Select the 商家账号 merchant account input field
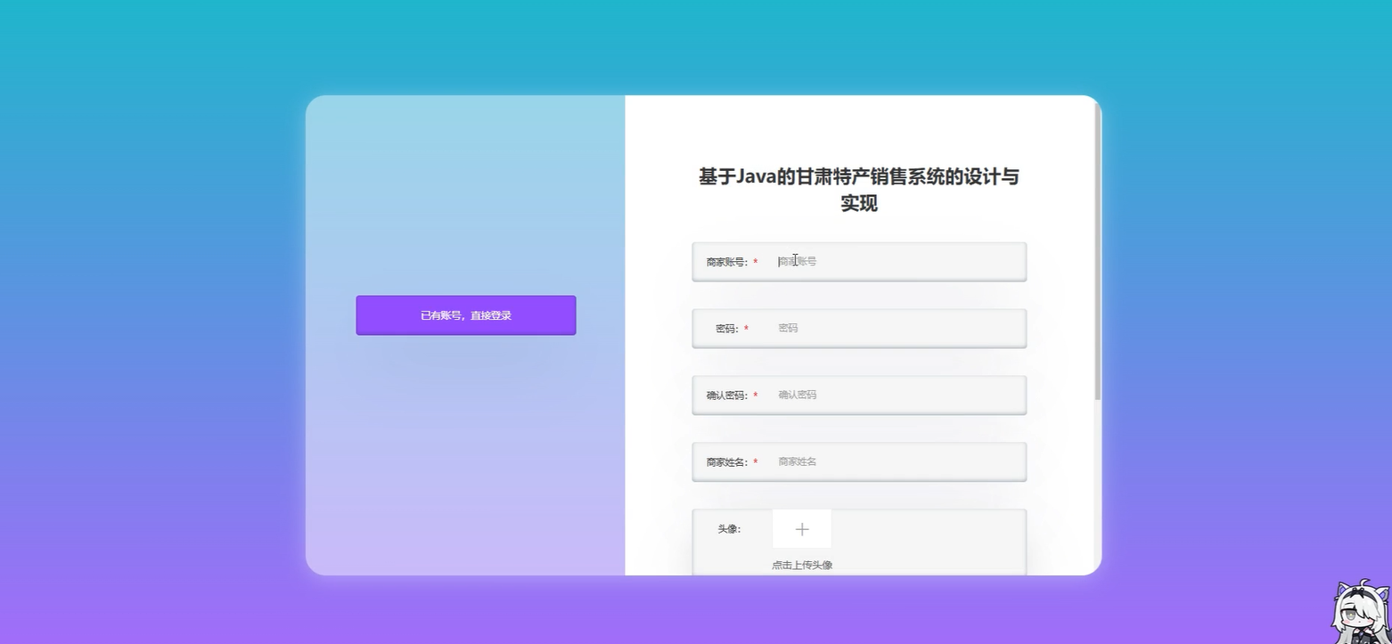Viewport: 1392px width, 644px height. (x=891, y=261)
